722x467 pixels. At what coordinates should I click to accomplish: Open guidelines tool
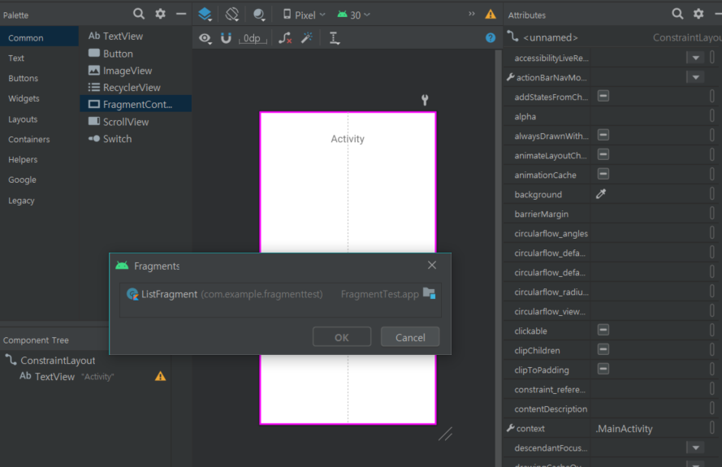[x=335, y=38]
